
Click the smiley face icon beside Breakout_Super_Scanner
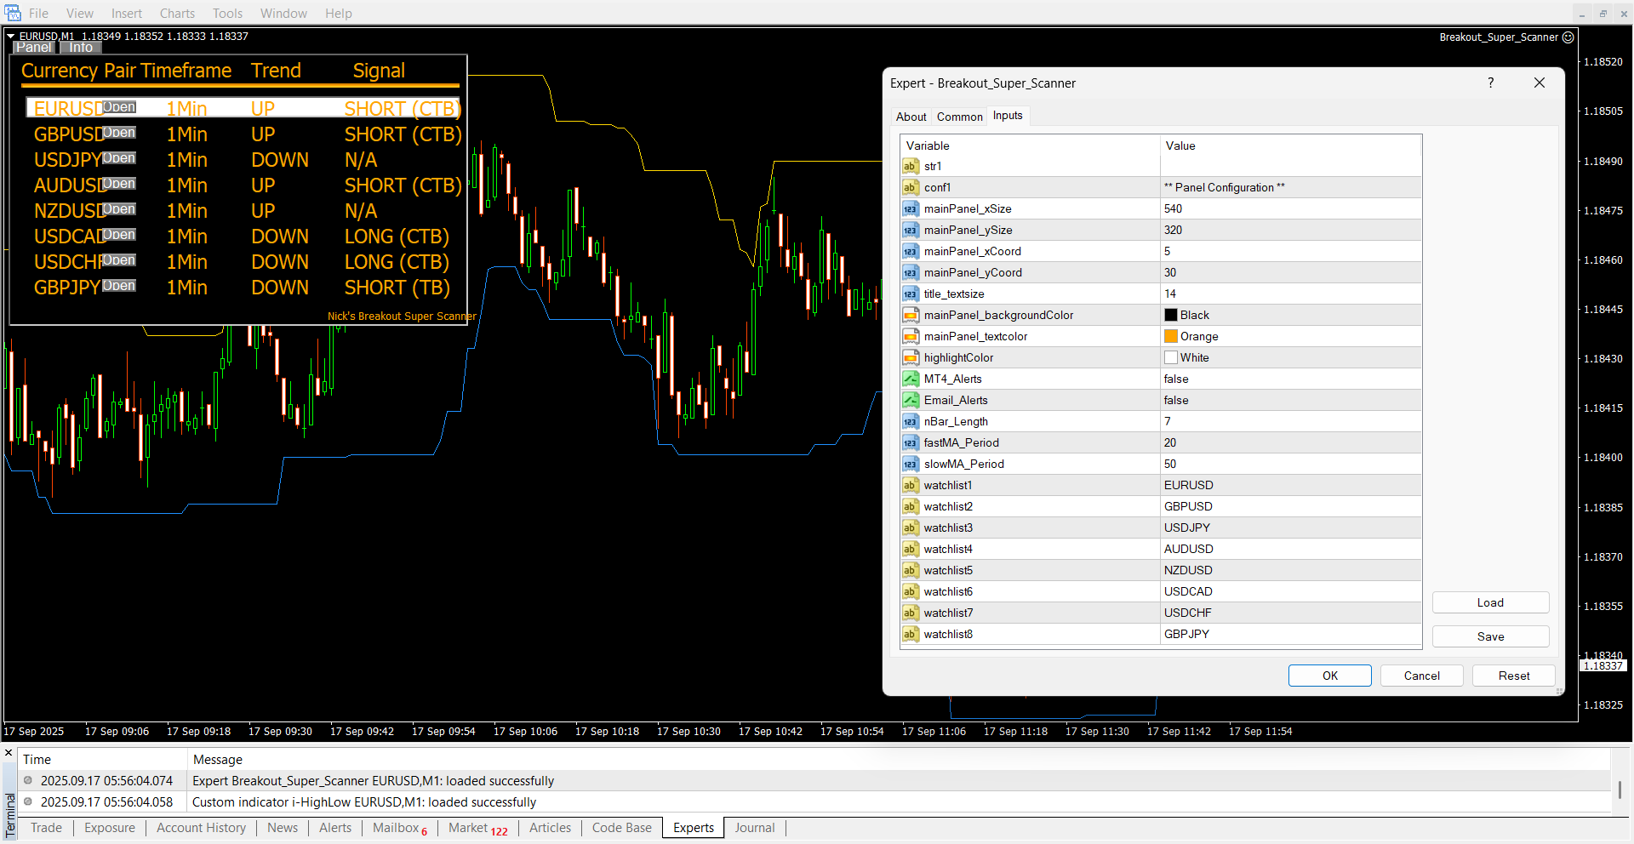pos(1568,37)
